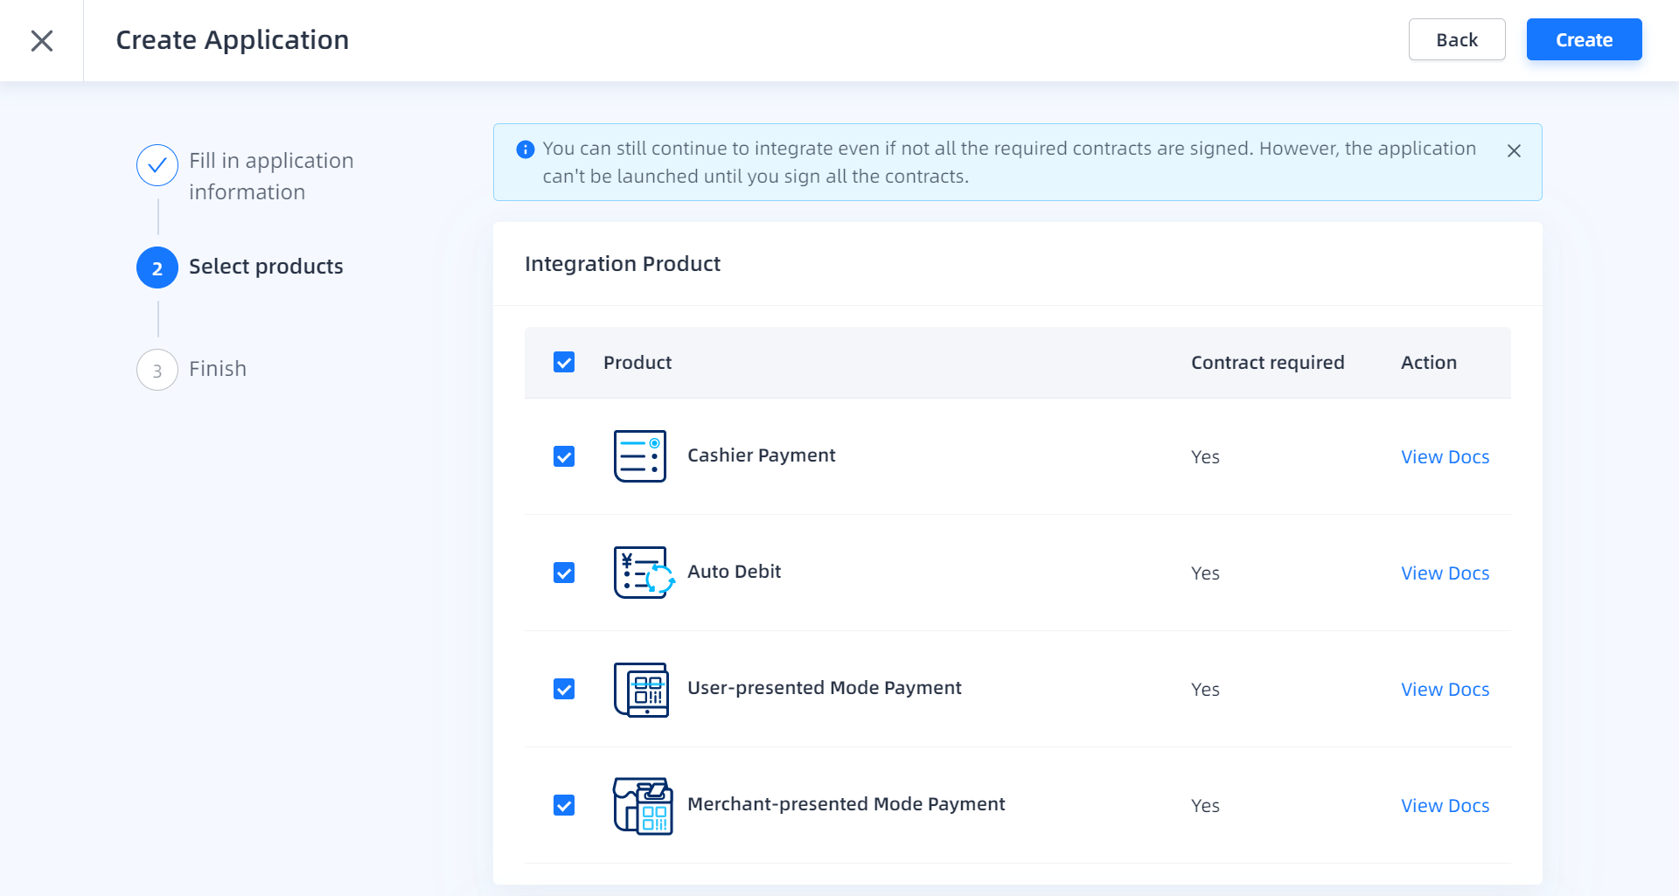
Task: Click the User-presented Mode Payment icon
Action: (643, 690)
